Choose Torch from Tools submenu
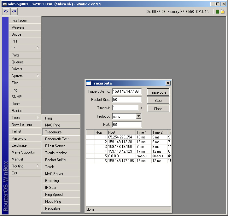The image size is (228, 216). 61,167
